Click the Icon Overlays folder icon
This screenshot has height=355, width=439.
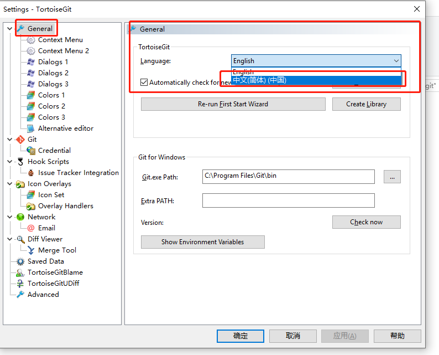point(20,184)
